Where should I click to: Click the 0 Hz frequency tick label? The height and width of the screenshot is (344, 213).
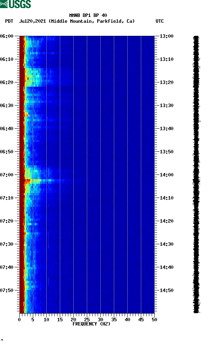(x=19, y=320)
